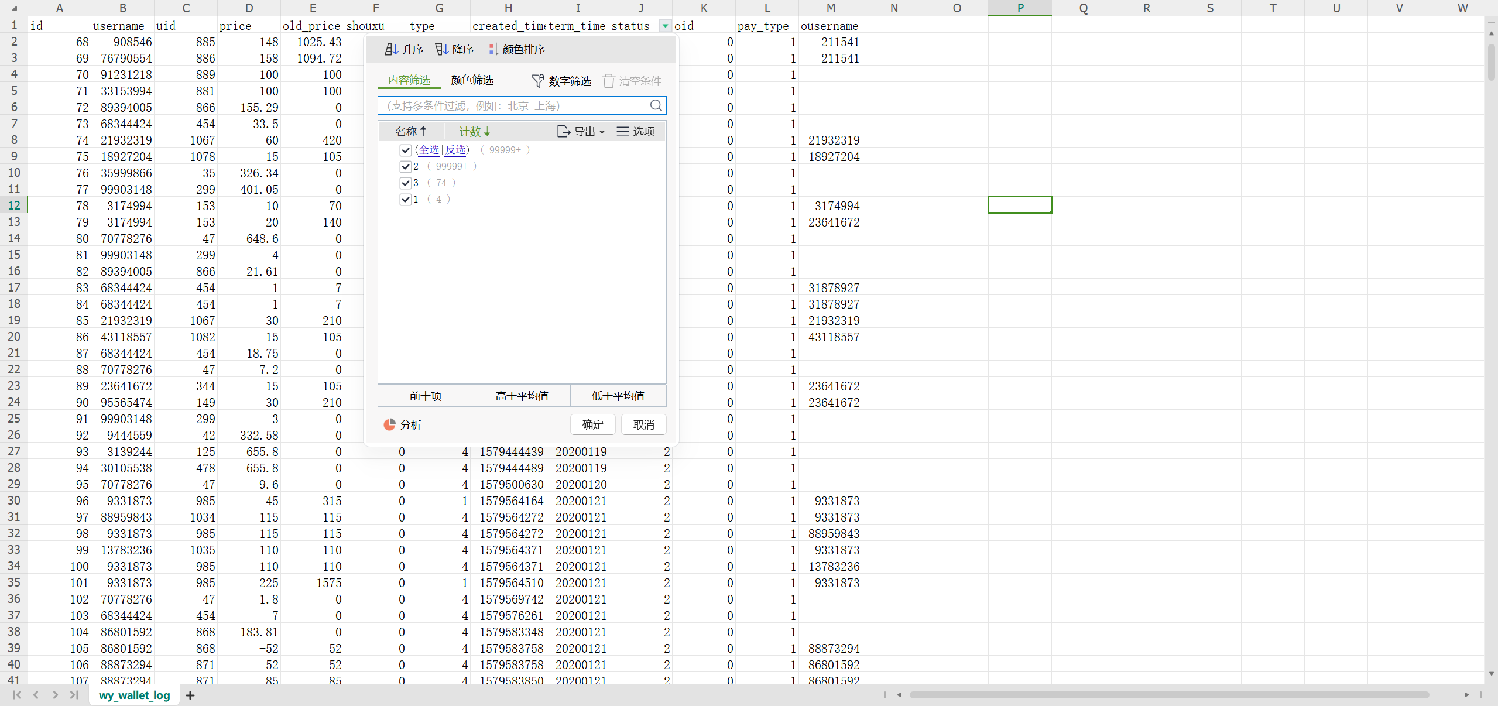Open 颜色排序 color sort option
Image resolution: width=1498 pixels, height=706 pixels.
click(517, 50)
